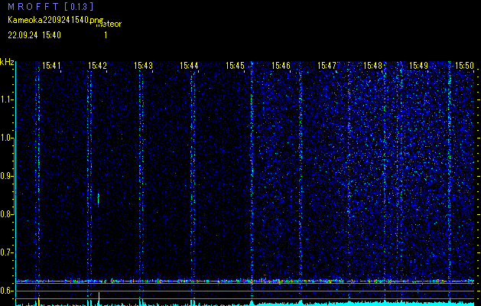Click the meteor count value 1
The width and height of the screenshot is (481, 306).
coord(106,35)
